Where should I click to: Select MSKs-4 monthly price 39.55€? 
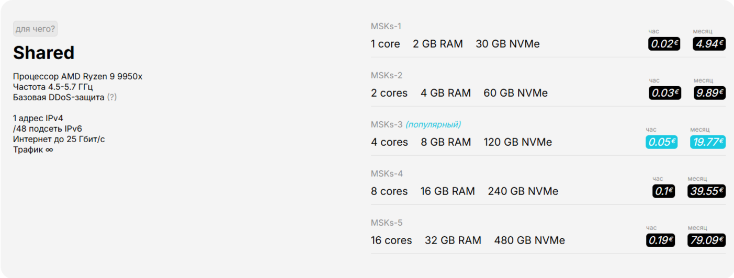click(x=707, y=191)
